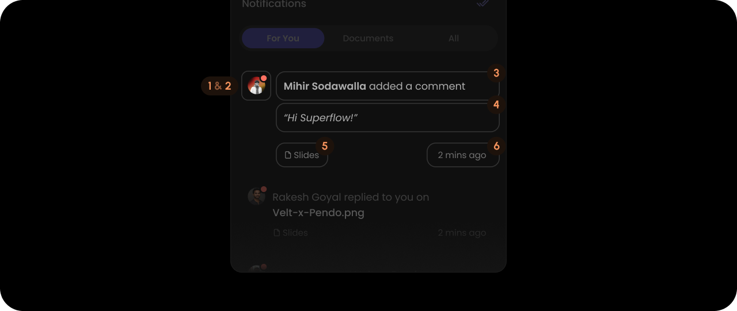This screenshot has width=737, height=311.
Task: Switch to the For You tab
Action: coord(283,39)
